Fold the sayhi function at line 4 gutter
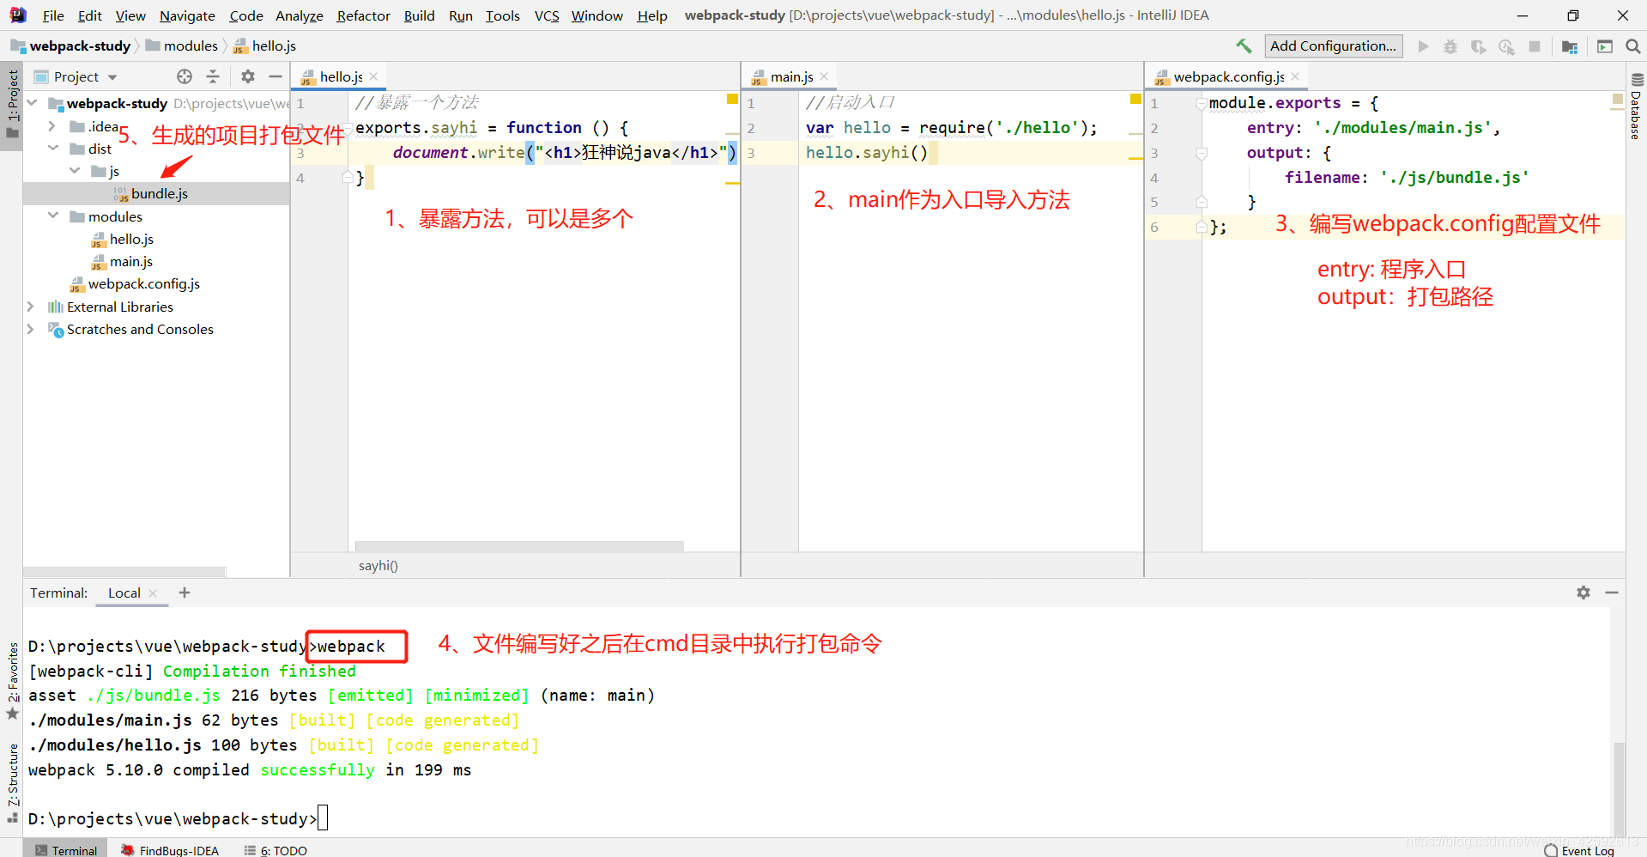The height and width of the screenshot is (857, 1647). (x=348, y=178)
